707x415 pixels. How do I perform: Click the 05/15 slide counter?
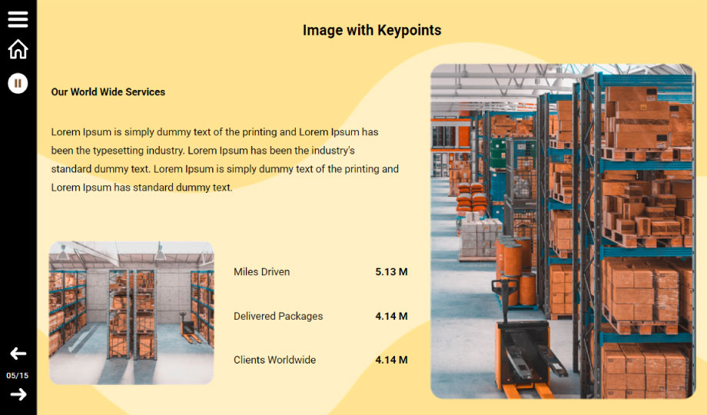coord(18,375)
